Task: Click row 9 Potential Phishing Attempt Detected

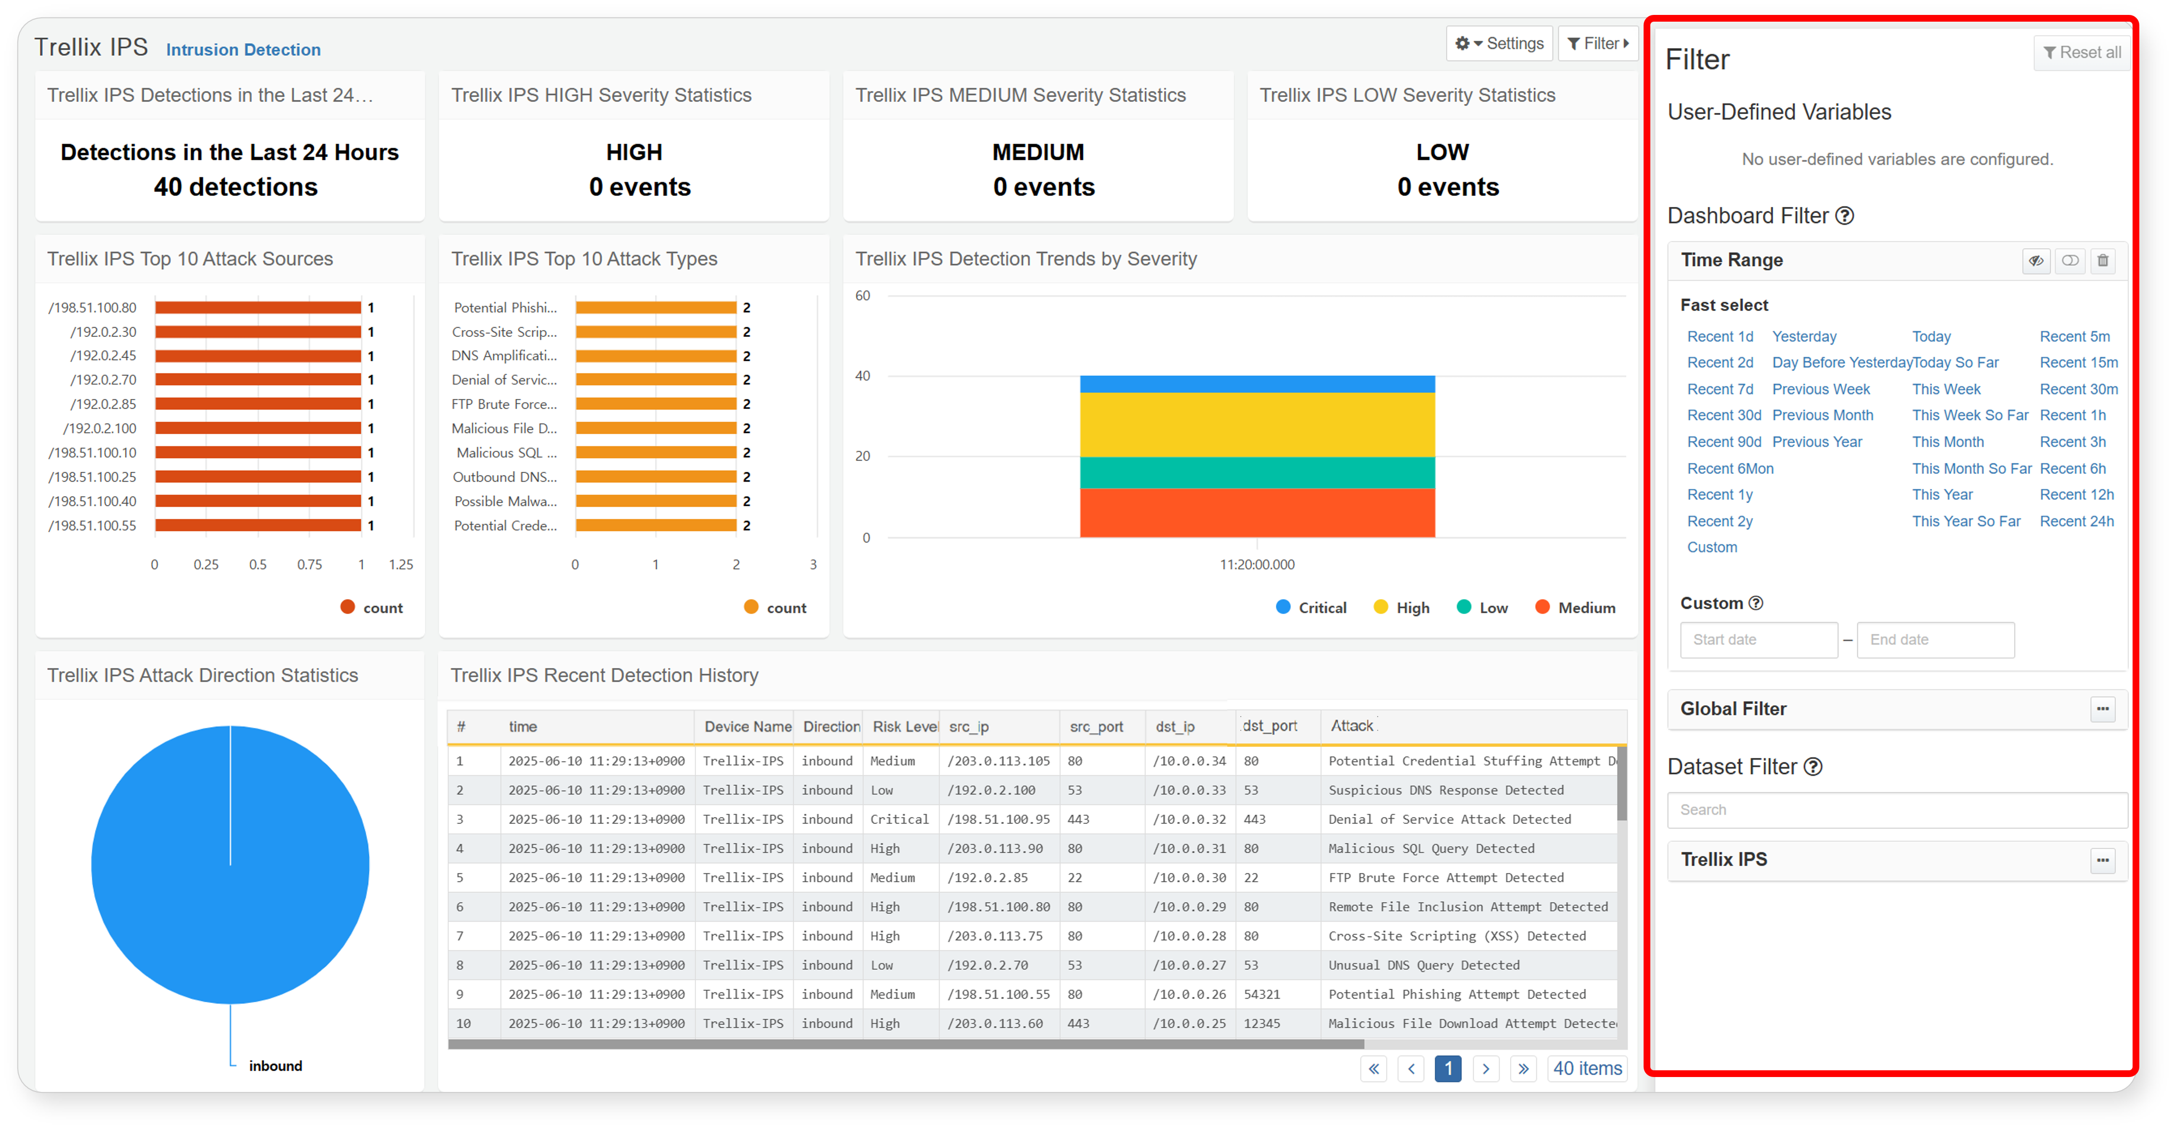Action: click(1032, 995)
